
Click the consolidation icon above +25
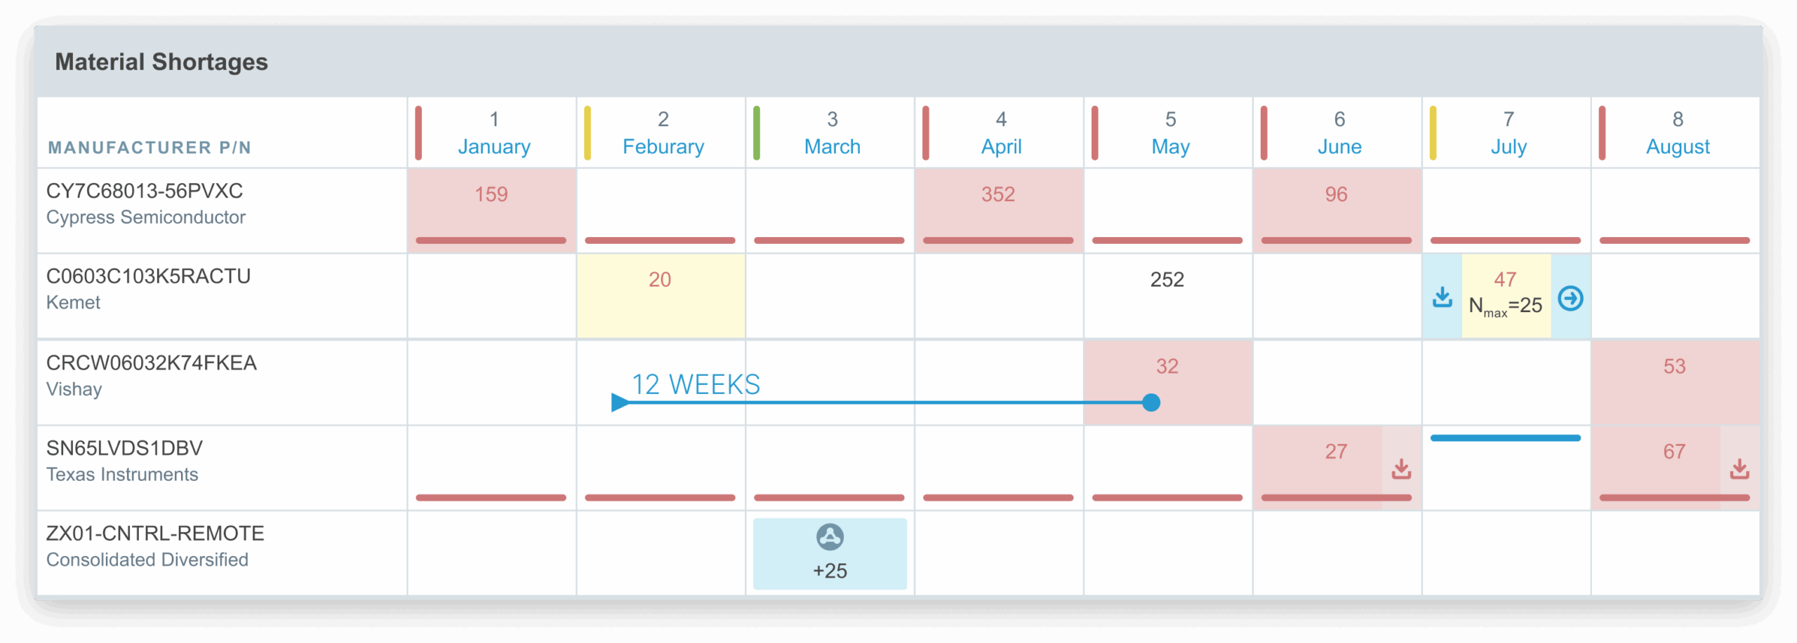(830, 537)
